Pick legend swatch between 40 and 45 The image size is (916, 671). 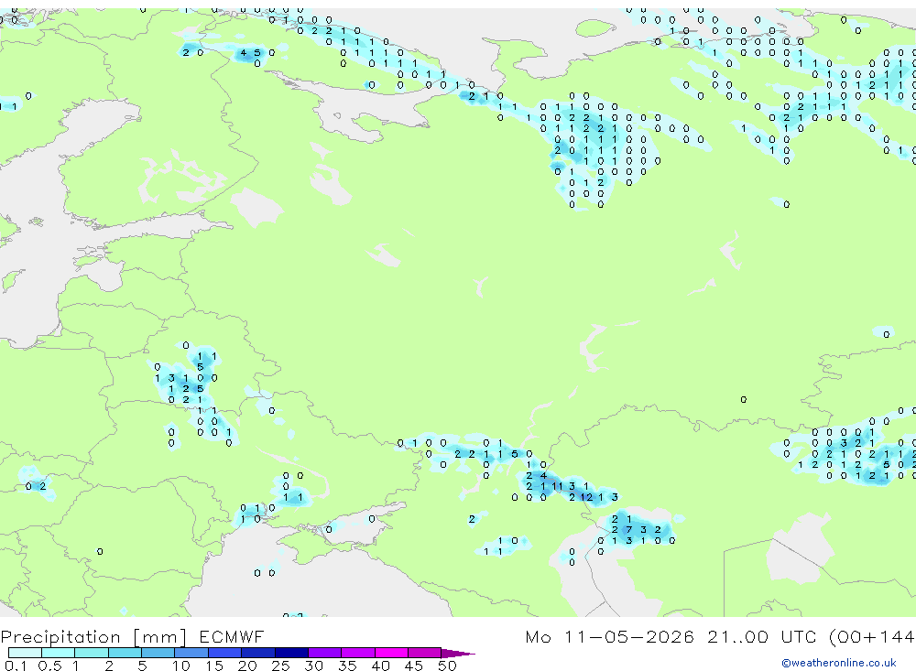(391, 653)
